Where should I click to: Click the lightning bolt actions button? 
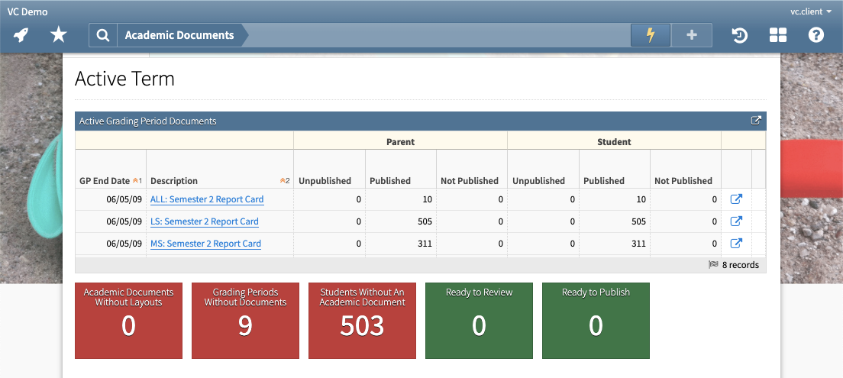[651, 35]
